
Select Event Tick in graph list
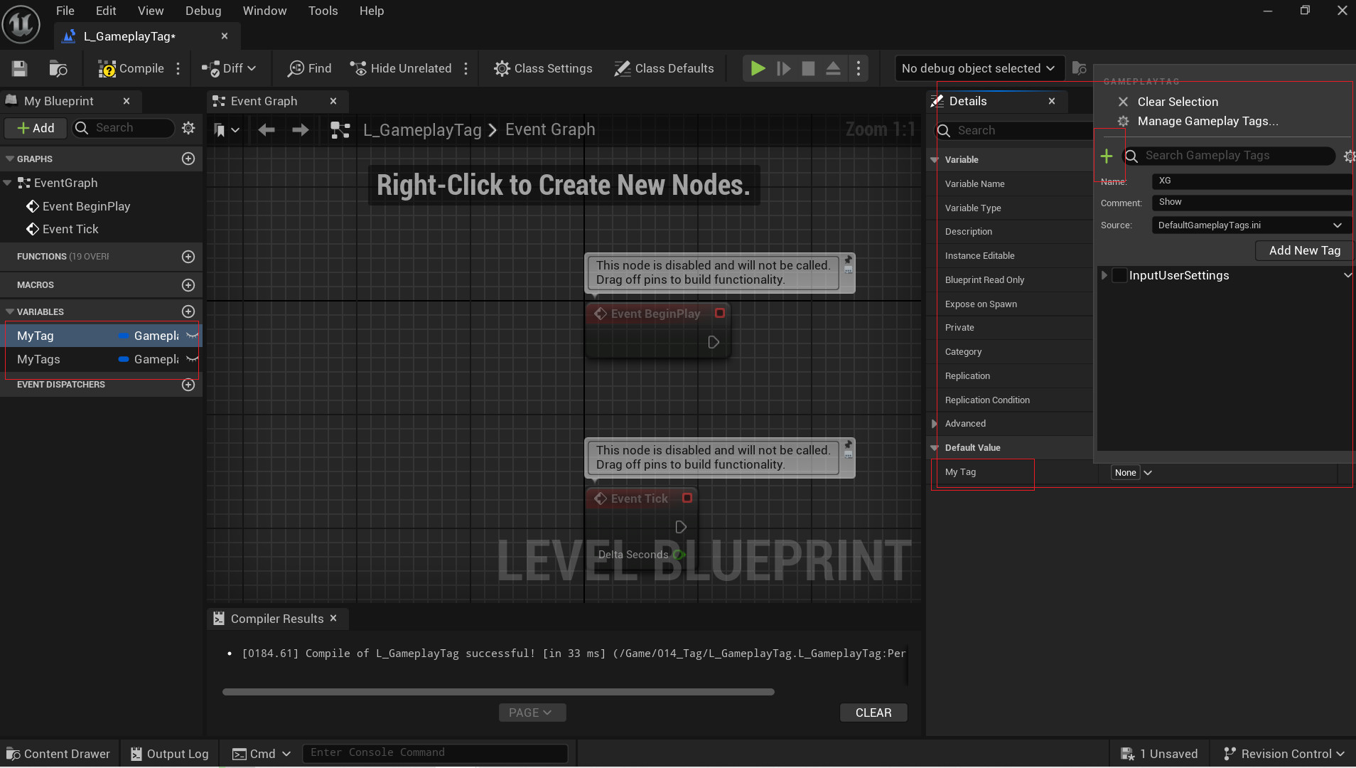tap(70, 229)
